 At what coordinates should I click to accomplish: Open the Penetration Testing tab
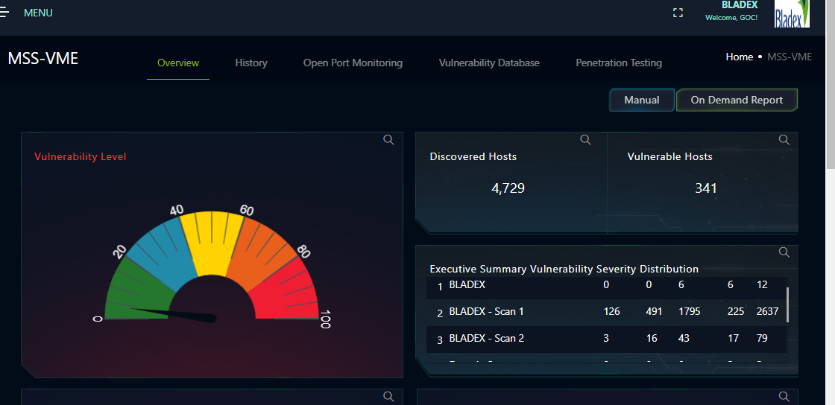(618, 63)
